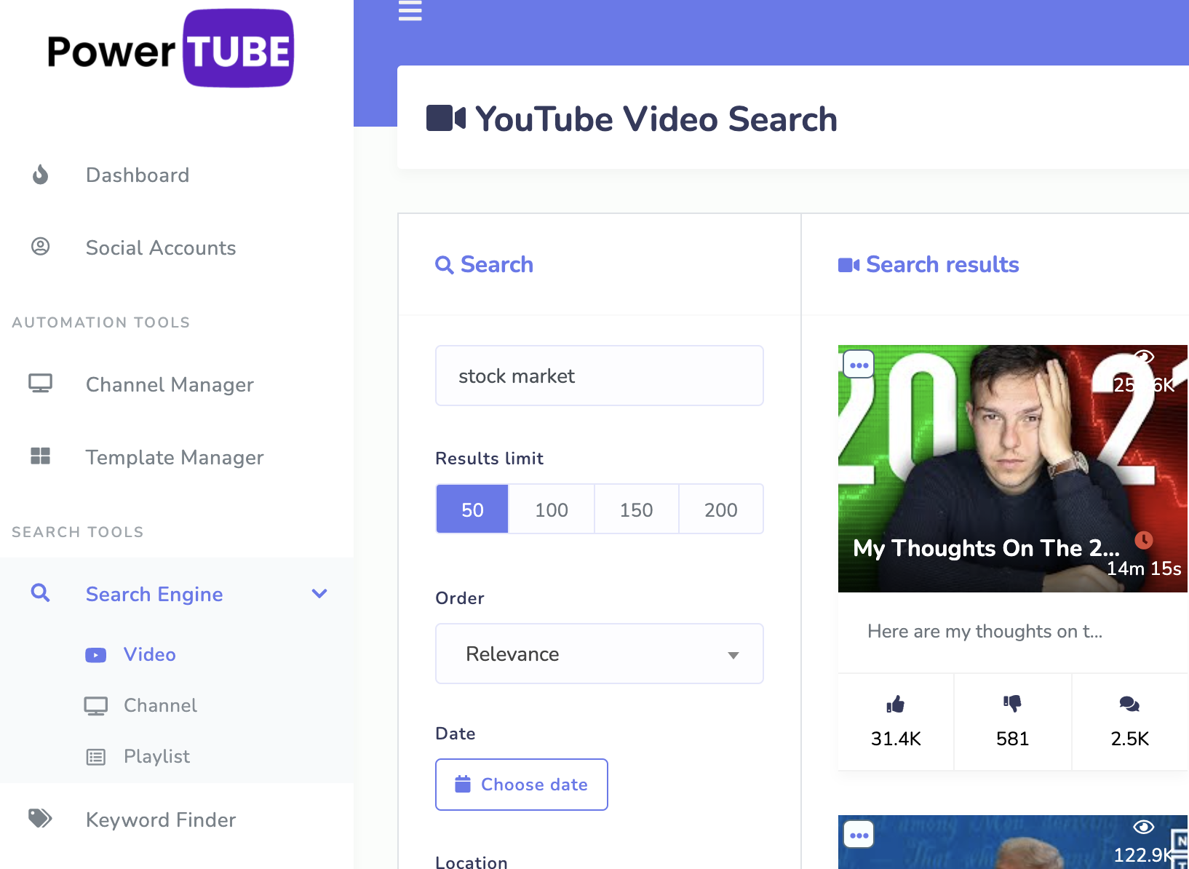Open Template Manager
The image size is (1189, 869).
[175, 458]
